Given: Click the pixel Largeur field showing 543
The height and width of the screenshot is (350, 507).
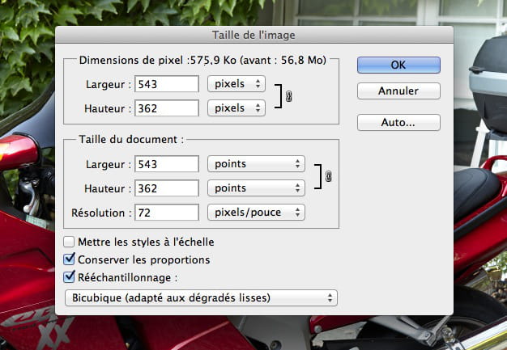Looking at the screenshot, I should 167,84.
